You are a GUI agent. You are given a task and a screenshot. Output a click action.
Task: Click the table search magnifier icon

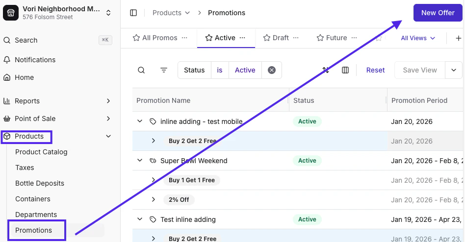click(141, 70)
